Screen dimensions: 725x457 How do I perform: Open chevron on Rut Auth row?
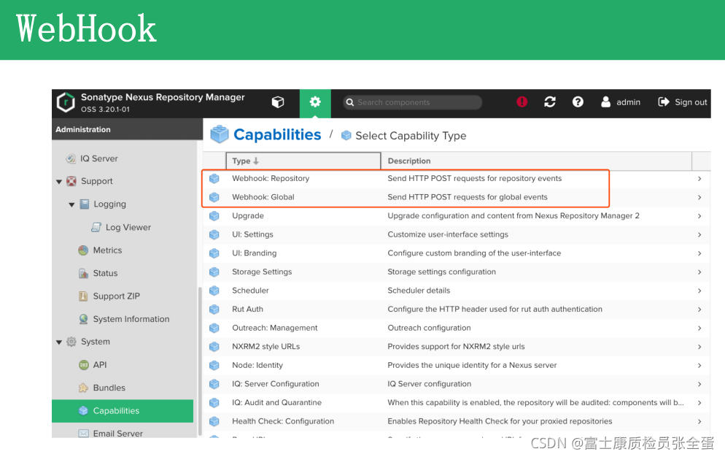click(699, 310)
